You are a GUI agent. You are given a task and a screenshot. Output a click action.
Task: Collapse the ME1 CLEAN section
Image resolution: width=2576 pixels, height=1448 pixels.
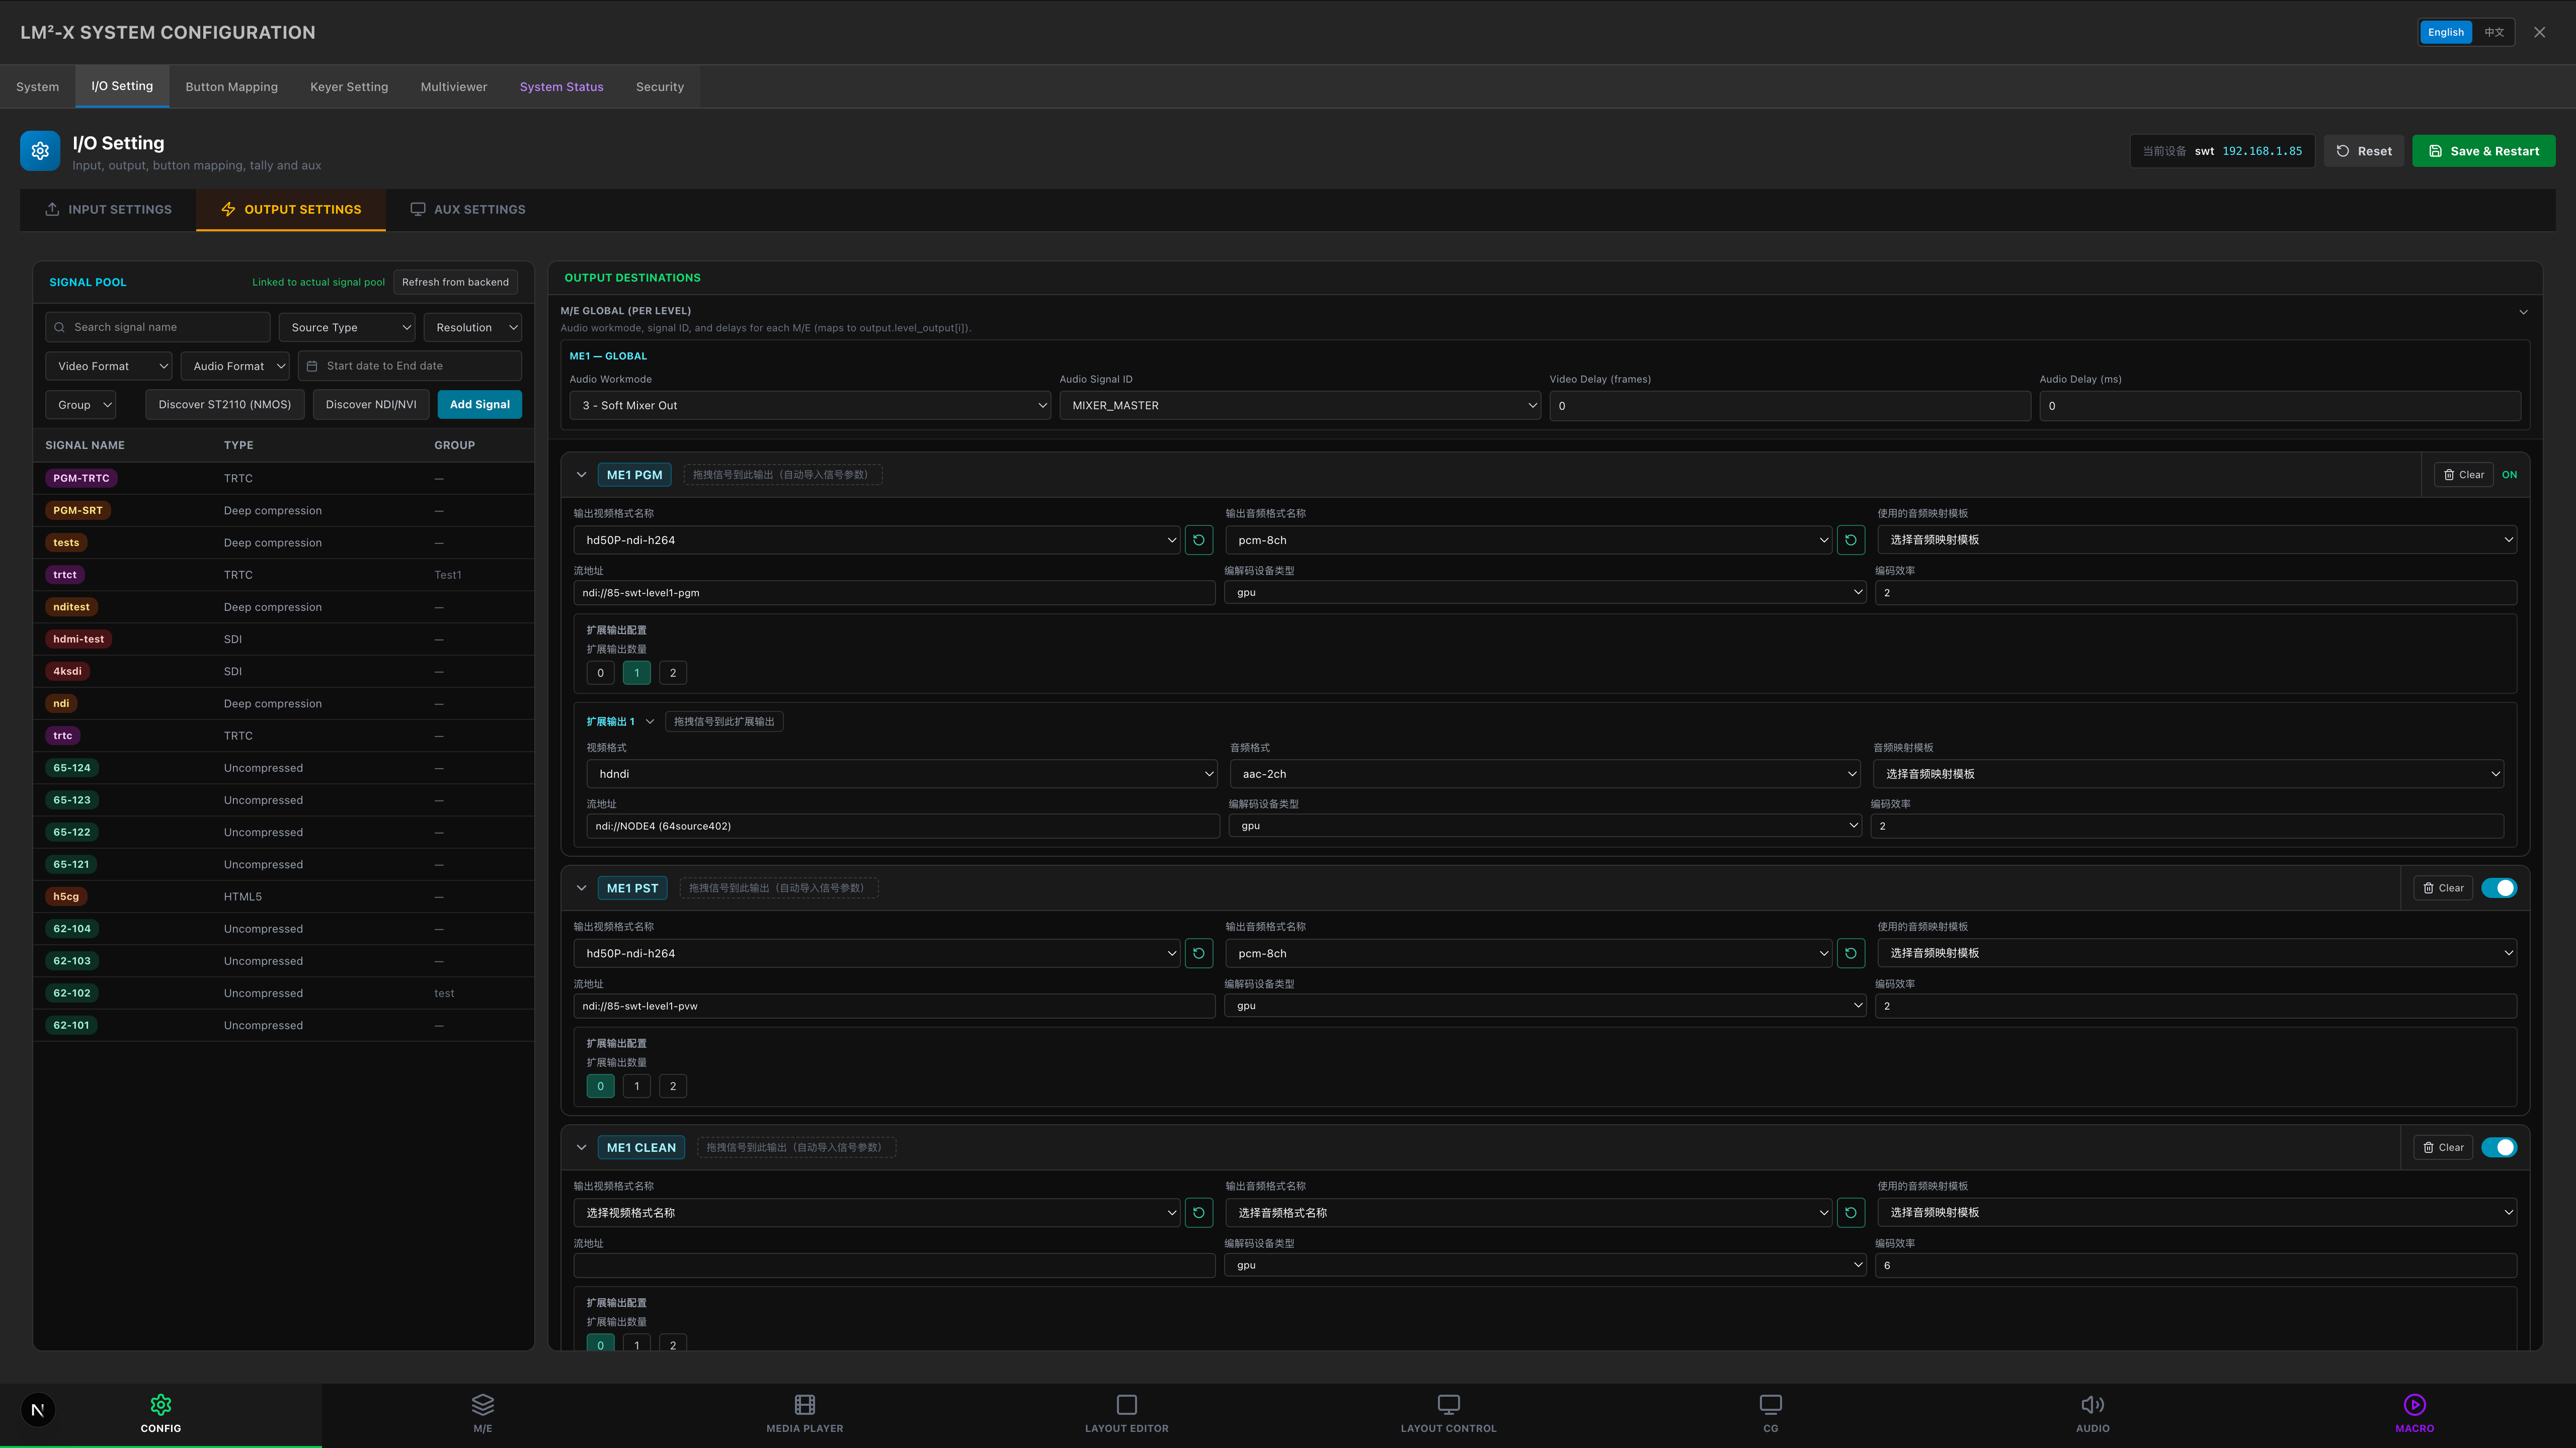(581, 1147)
